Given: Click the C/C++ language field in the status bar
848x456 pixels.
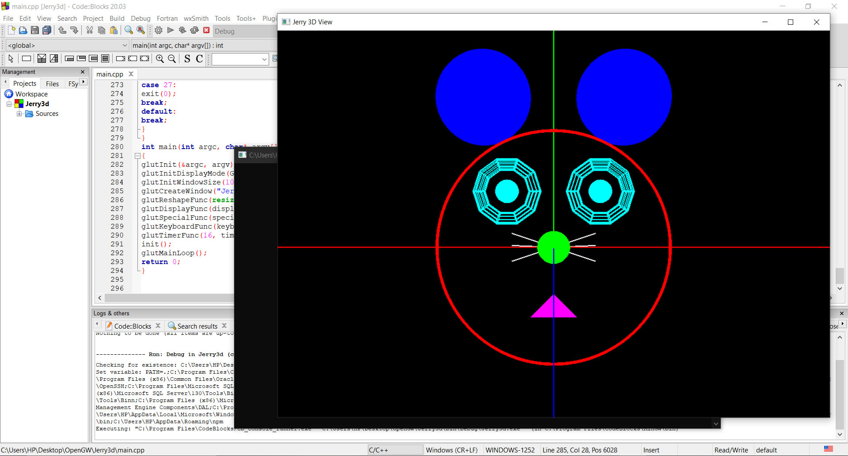Looking at the screenshot, I should (x=395, y=450).
